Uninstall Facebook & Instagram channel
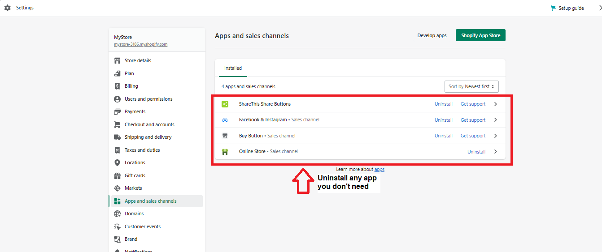The image size is (602, 252). (443, 120)
